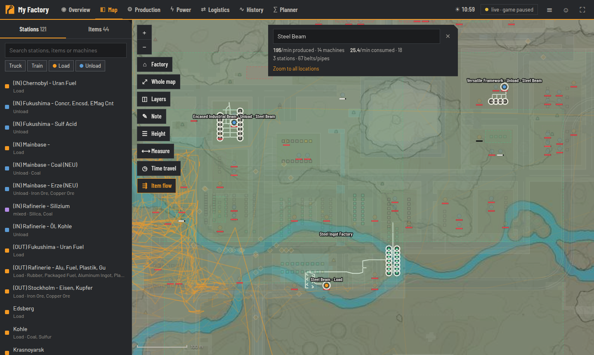Select (IN) Rafinerie - Silizium station
The height and width of the screenshot is (355, 594).
(66, 210)
